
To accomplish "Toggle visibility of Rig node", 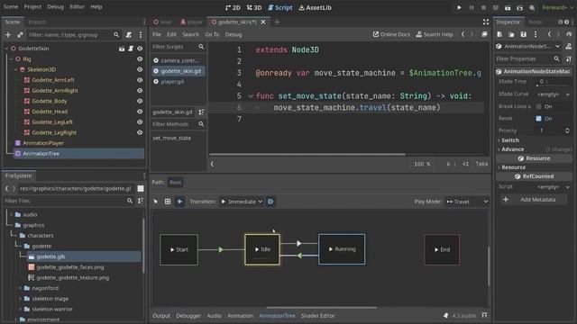I will coord(140,58).
